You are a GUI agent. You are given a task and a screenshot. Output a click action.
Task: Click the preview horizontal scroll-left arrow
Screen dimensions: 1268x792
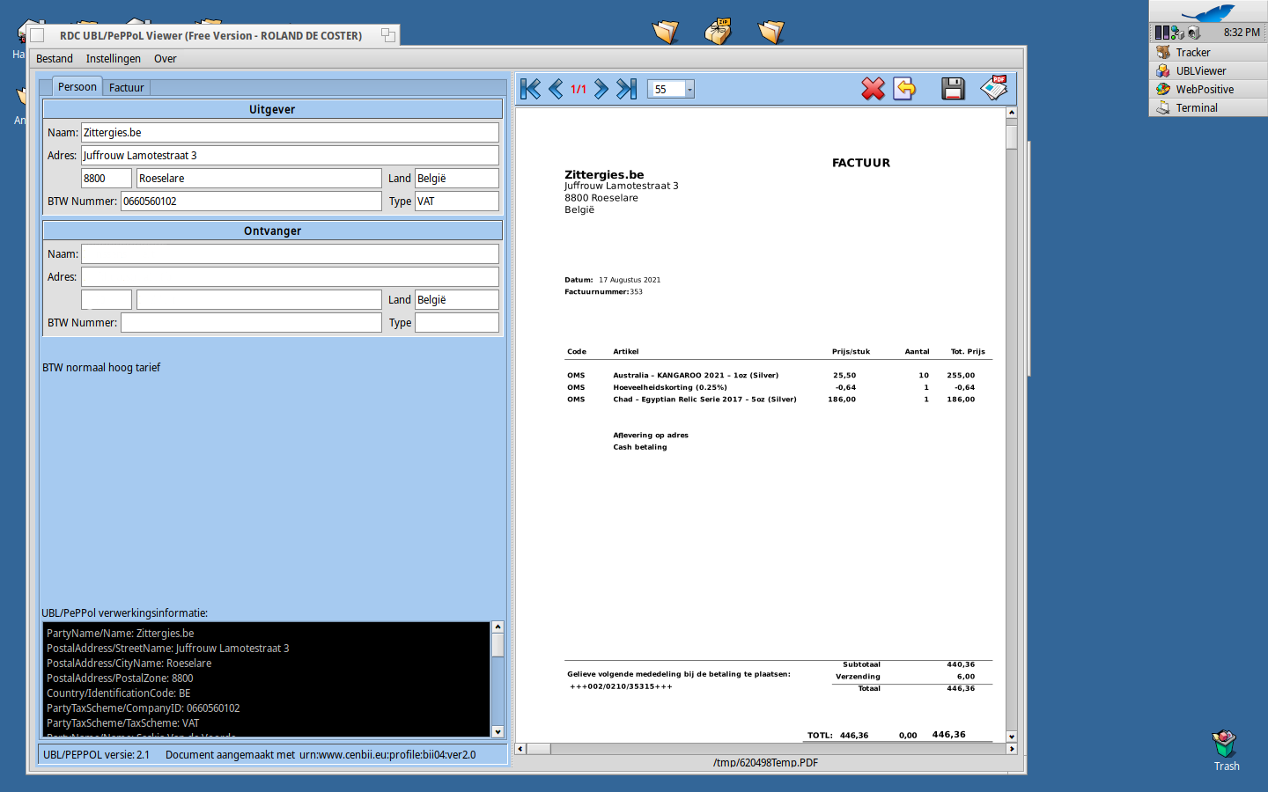pos(520,749)
